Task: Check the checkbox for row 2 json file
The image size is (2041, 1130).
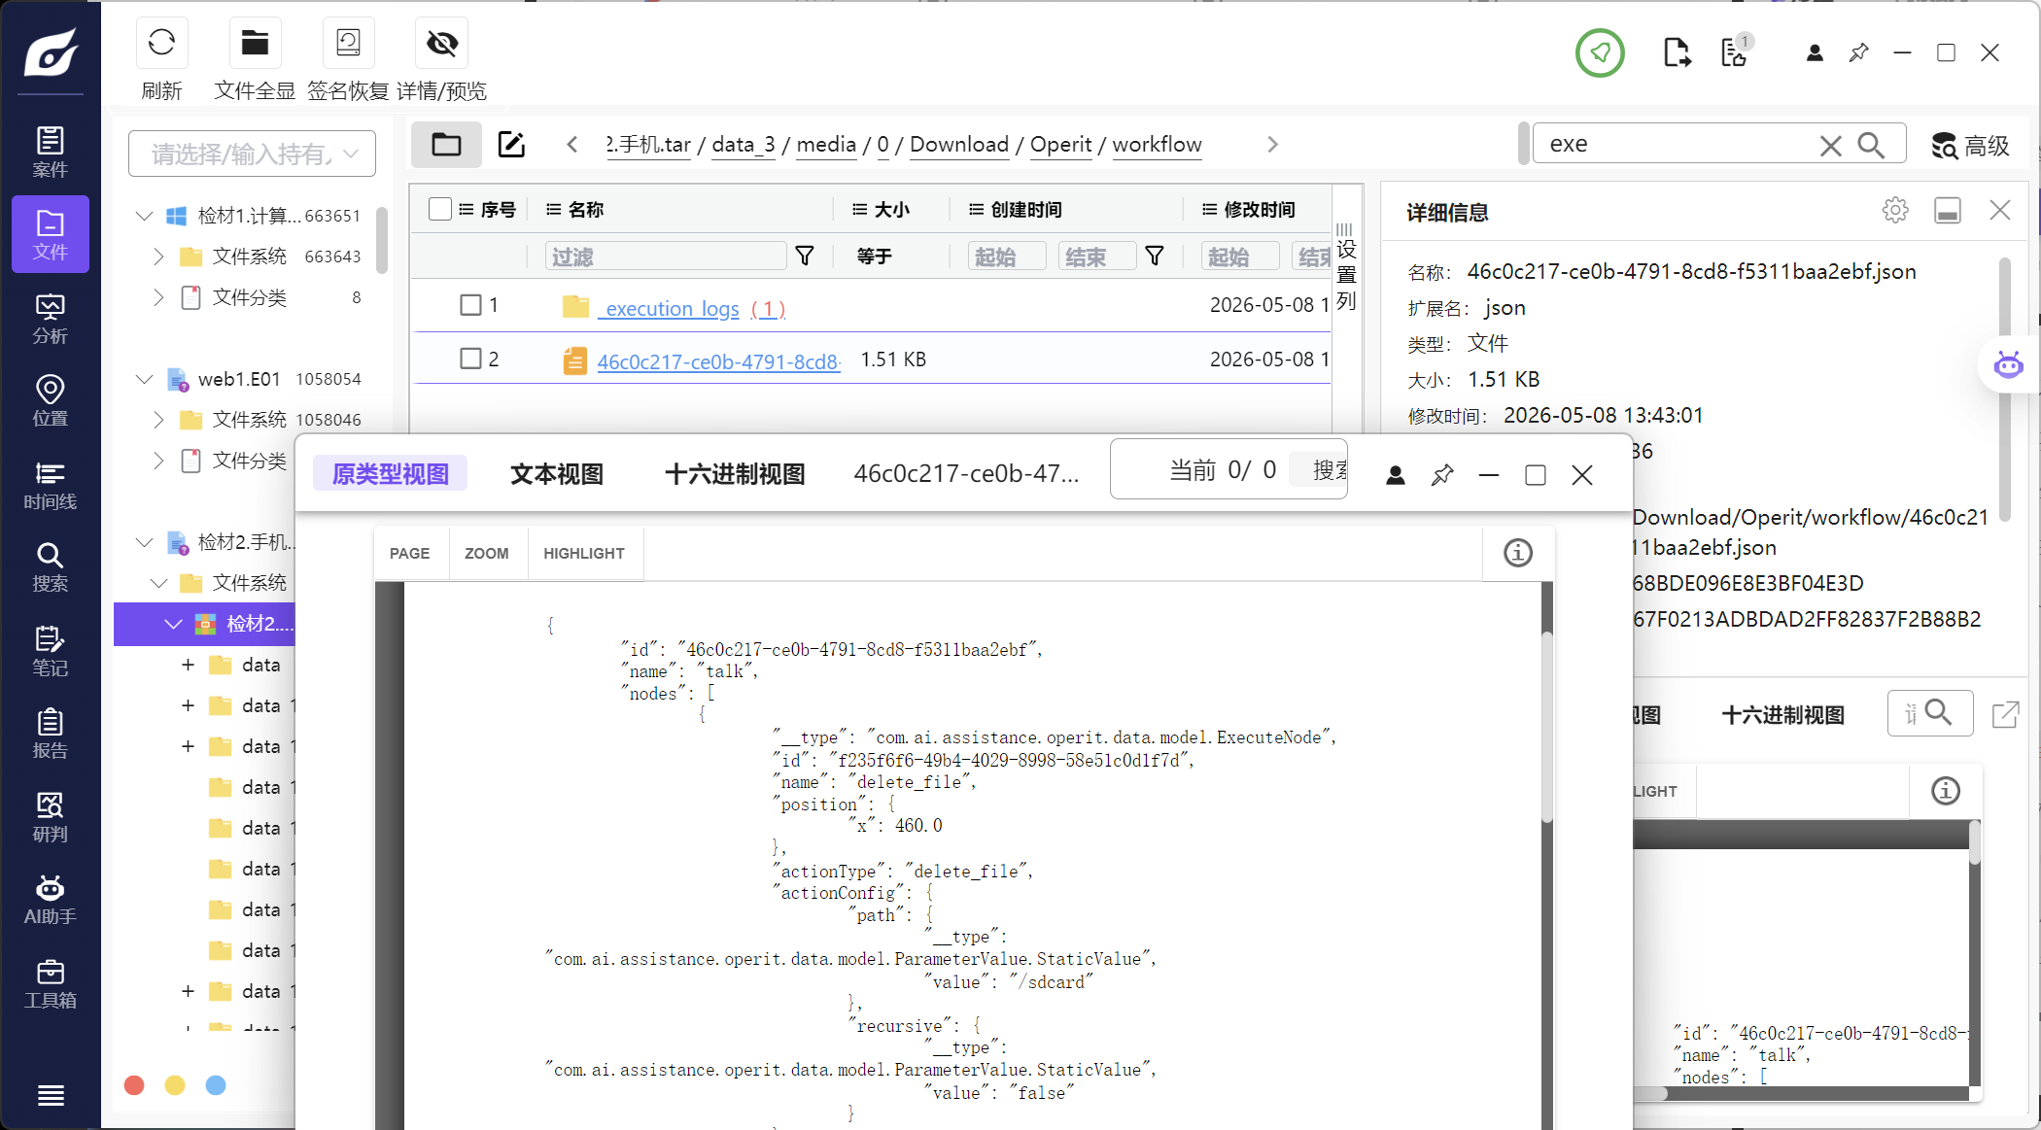Action: coord(470,359)
